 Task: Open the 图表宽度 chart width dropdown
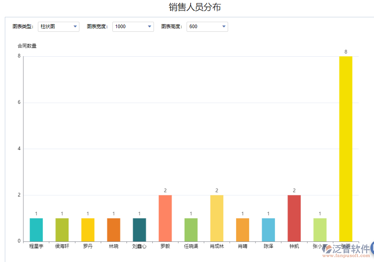tap(150, 27)
